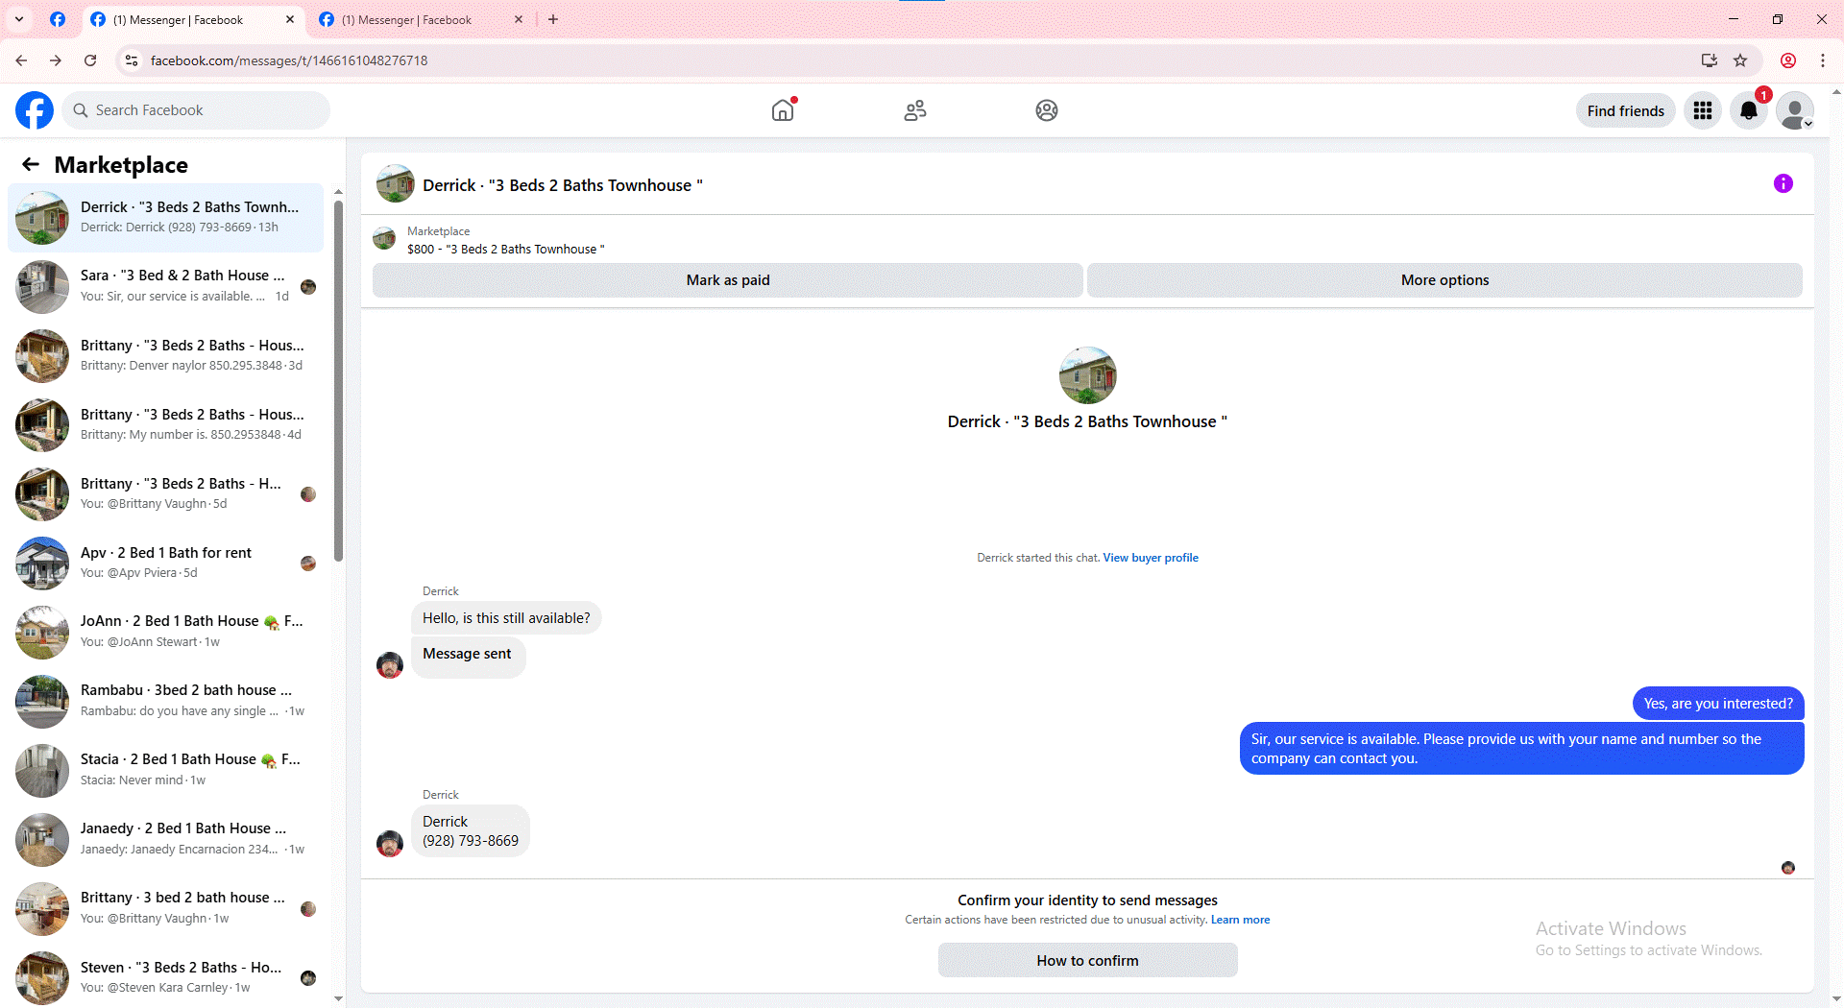Click chat list vertical scrollbar

[x=338, y=379]
